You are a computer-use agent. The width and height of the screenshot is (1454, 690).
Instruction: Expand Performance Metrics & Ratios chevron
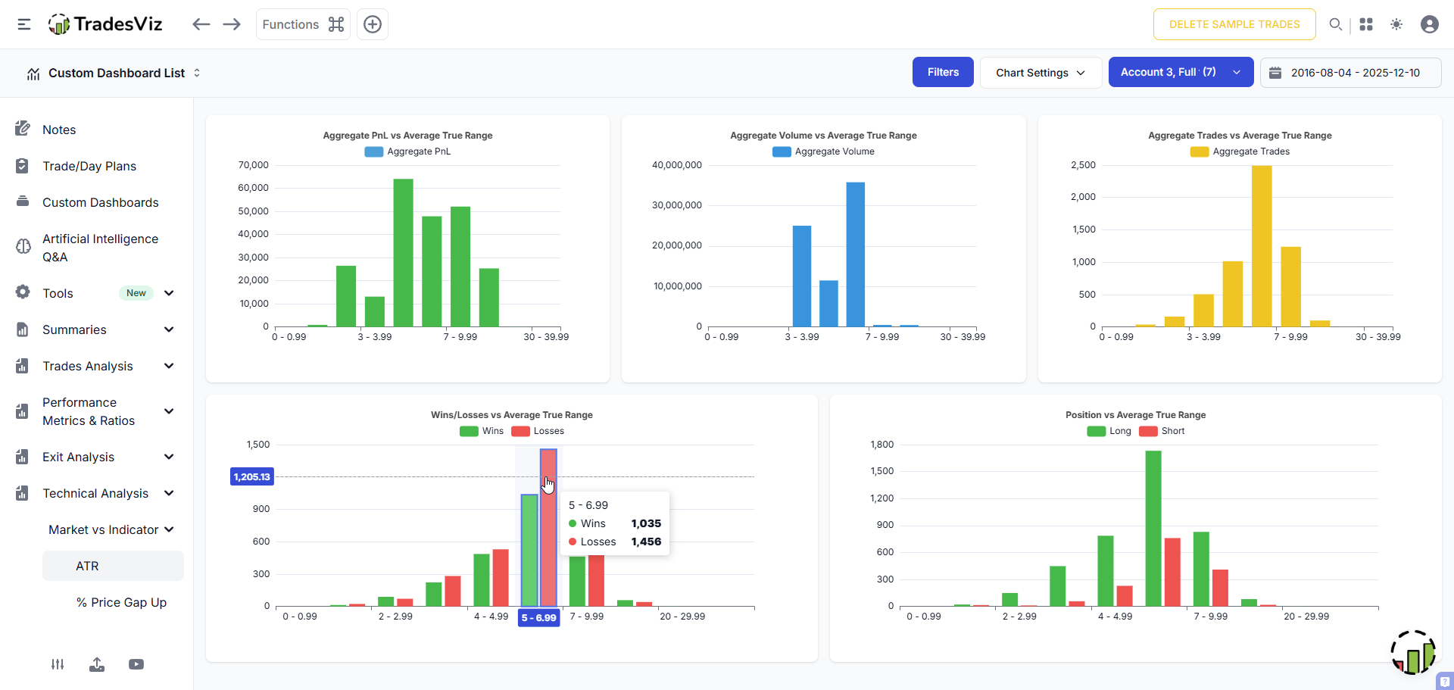coord(169,411)
